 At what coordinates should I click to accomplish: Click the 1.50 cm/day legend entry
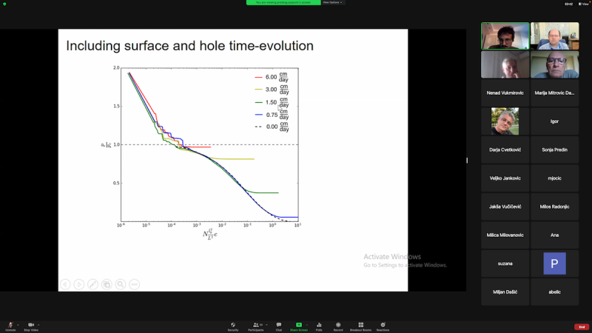pos(272,102)
